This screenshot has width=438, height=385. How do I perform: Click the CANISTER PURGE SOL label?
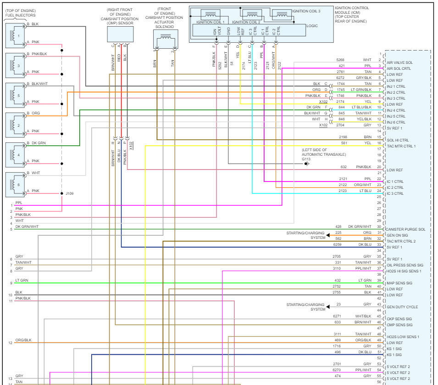coord(405,229)
